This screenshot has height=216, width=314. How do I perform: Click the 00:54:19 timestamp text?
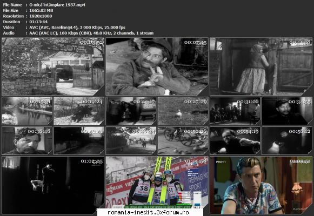[x=248, y=131]
